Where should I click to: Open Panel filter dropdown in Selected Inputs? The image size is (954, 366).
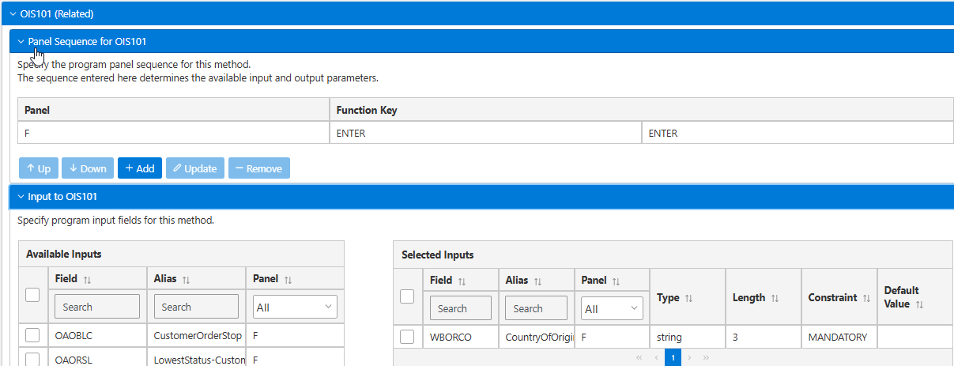(x=613, y=308)
